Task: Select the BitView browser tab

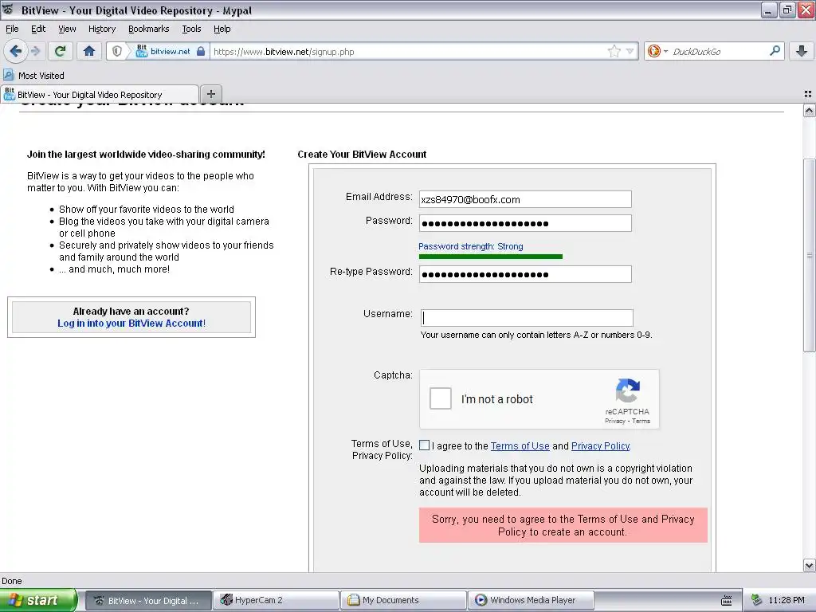Action: pos(100,94)
